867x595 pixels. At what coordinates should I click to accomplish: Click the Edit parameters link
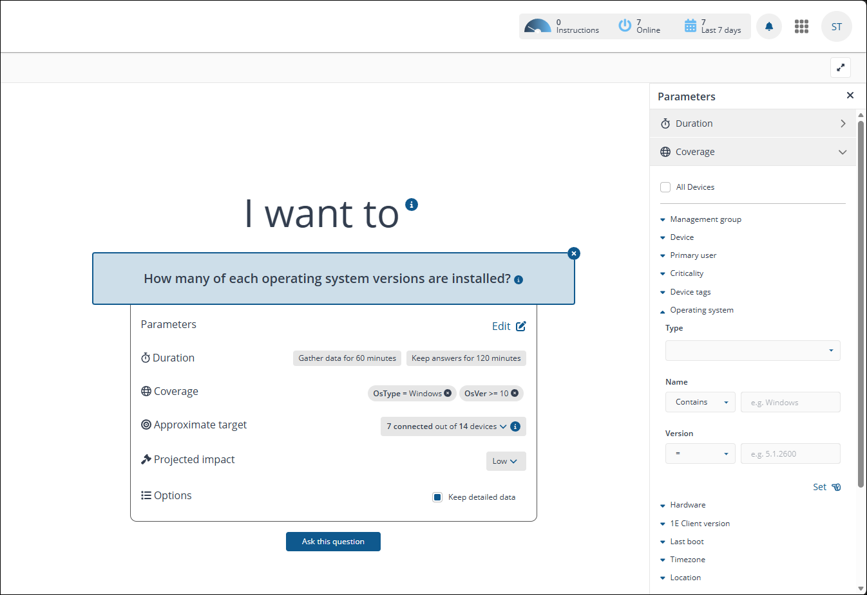[508, 326]
